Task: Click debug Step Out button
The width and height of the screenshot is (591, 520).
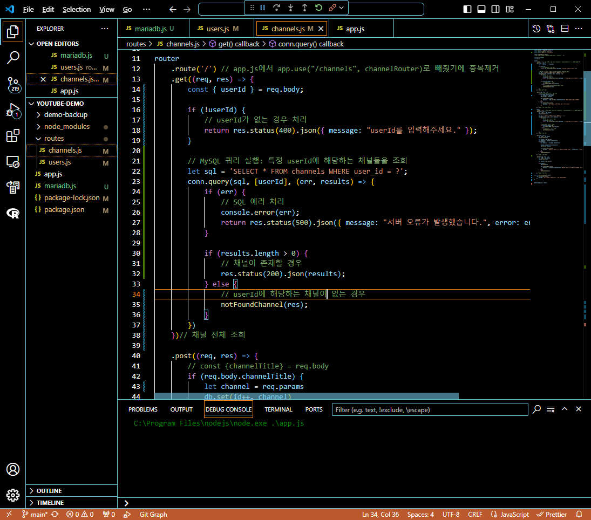Action: tap(304, 8)
